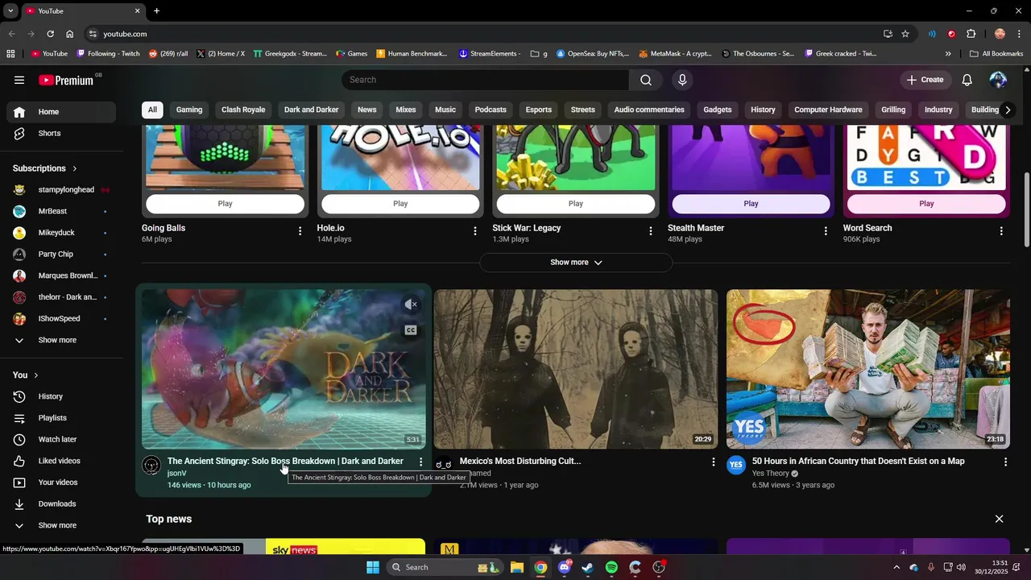Open Liked videos in the sidebar

[x=61, y=461]
